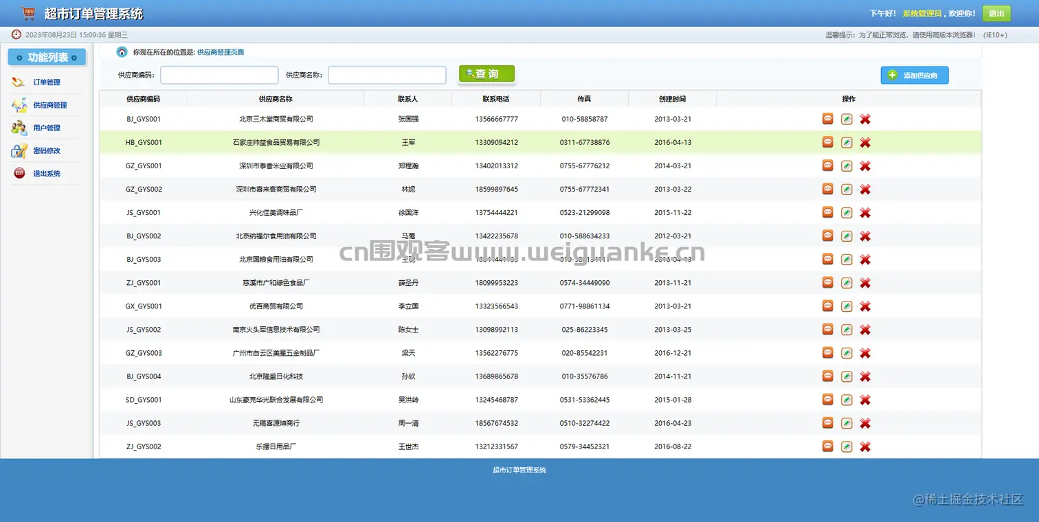View the GZ_GYS002 supplier record
Viewport: 1039px width, 522px height.
[x=828, y=189]
